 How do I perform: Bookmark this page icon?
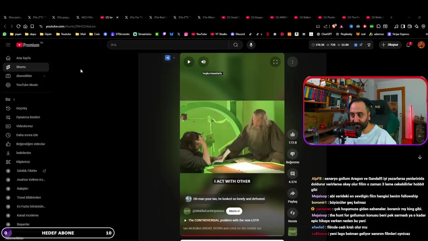[32, 26]
